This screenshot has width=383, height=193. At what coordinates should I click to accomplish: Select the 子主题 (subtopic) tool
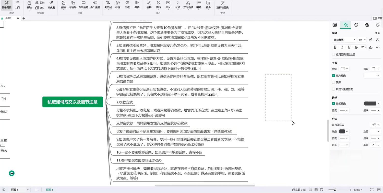[73, 6]
